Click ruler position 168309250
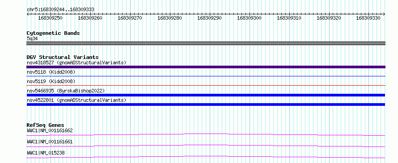The image size is (398, 163). (50, 18)
